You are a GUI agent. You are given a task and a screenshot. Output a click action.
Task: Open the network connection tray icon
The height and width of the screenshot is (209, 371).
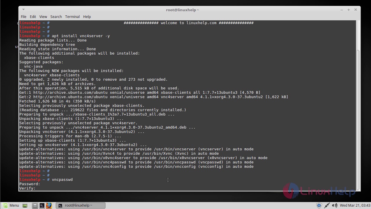tap(327, 206)
